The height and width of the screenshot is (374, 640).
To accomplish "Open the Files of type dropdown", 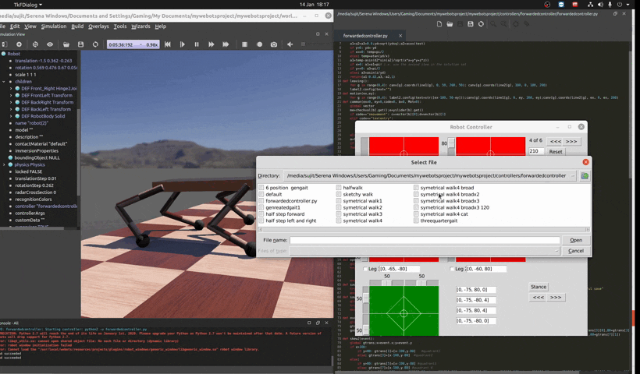I will 556,251.
